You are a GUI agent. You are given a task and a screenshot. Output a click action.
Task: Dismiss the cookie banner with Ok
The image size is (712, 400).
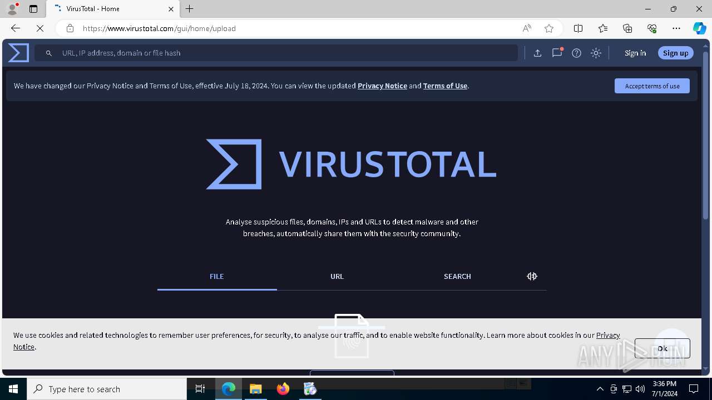662,348
